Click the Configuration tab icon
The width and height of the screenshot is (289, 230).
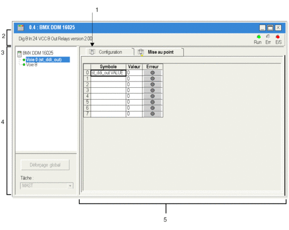coord(92,52)
